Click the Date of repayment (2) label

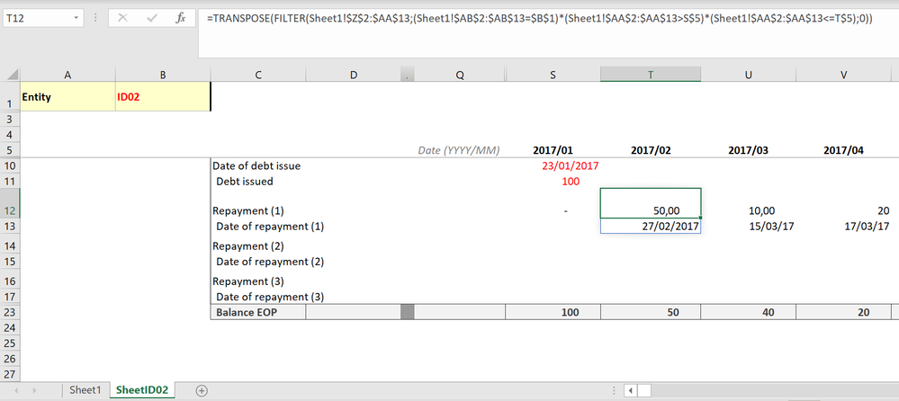click(x=270, y=262)
